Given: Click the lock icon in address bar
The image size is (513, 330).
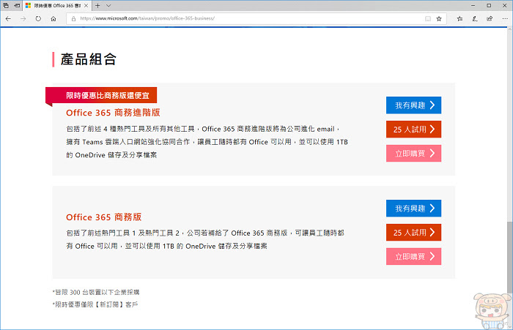Looking at the screenshot, I should (73, 18).
